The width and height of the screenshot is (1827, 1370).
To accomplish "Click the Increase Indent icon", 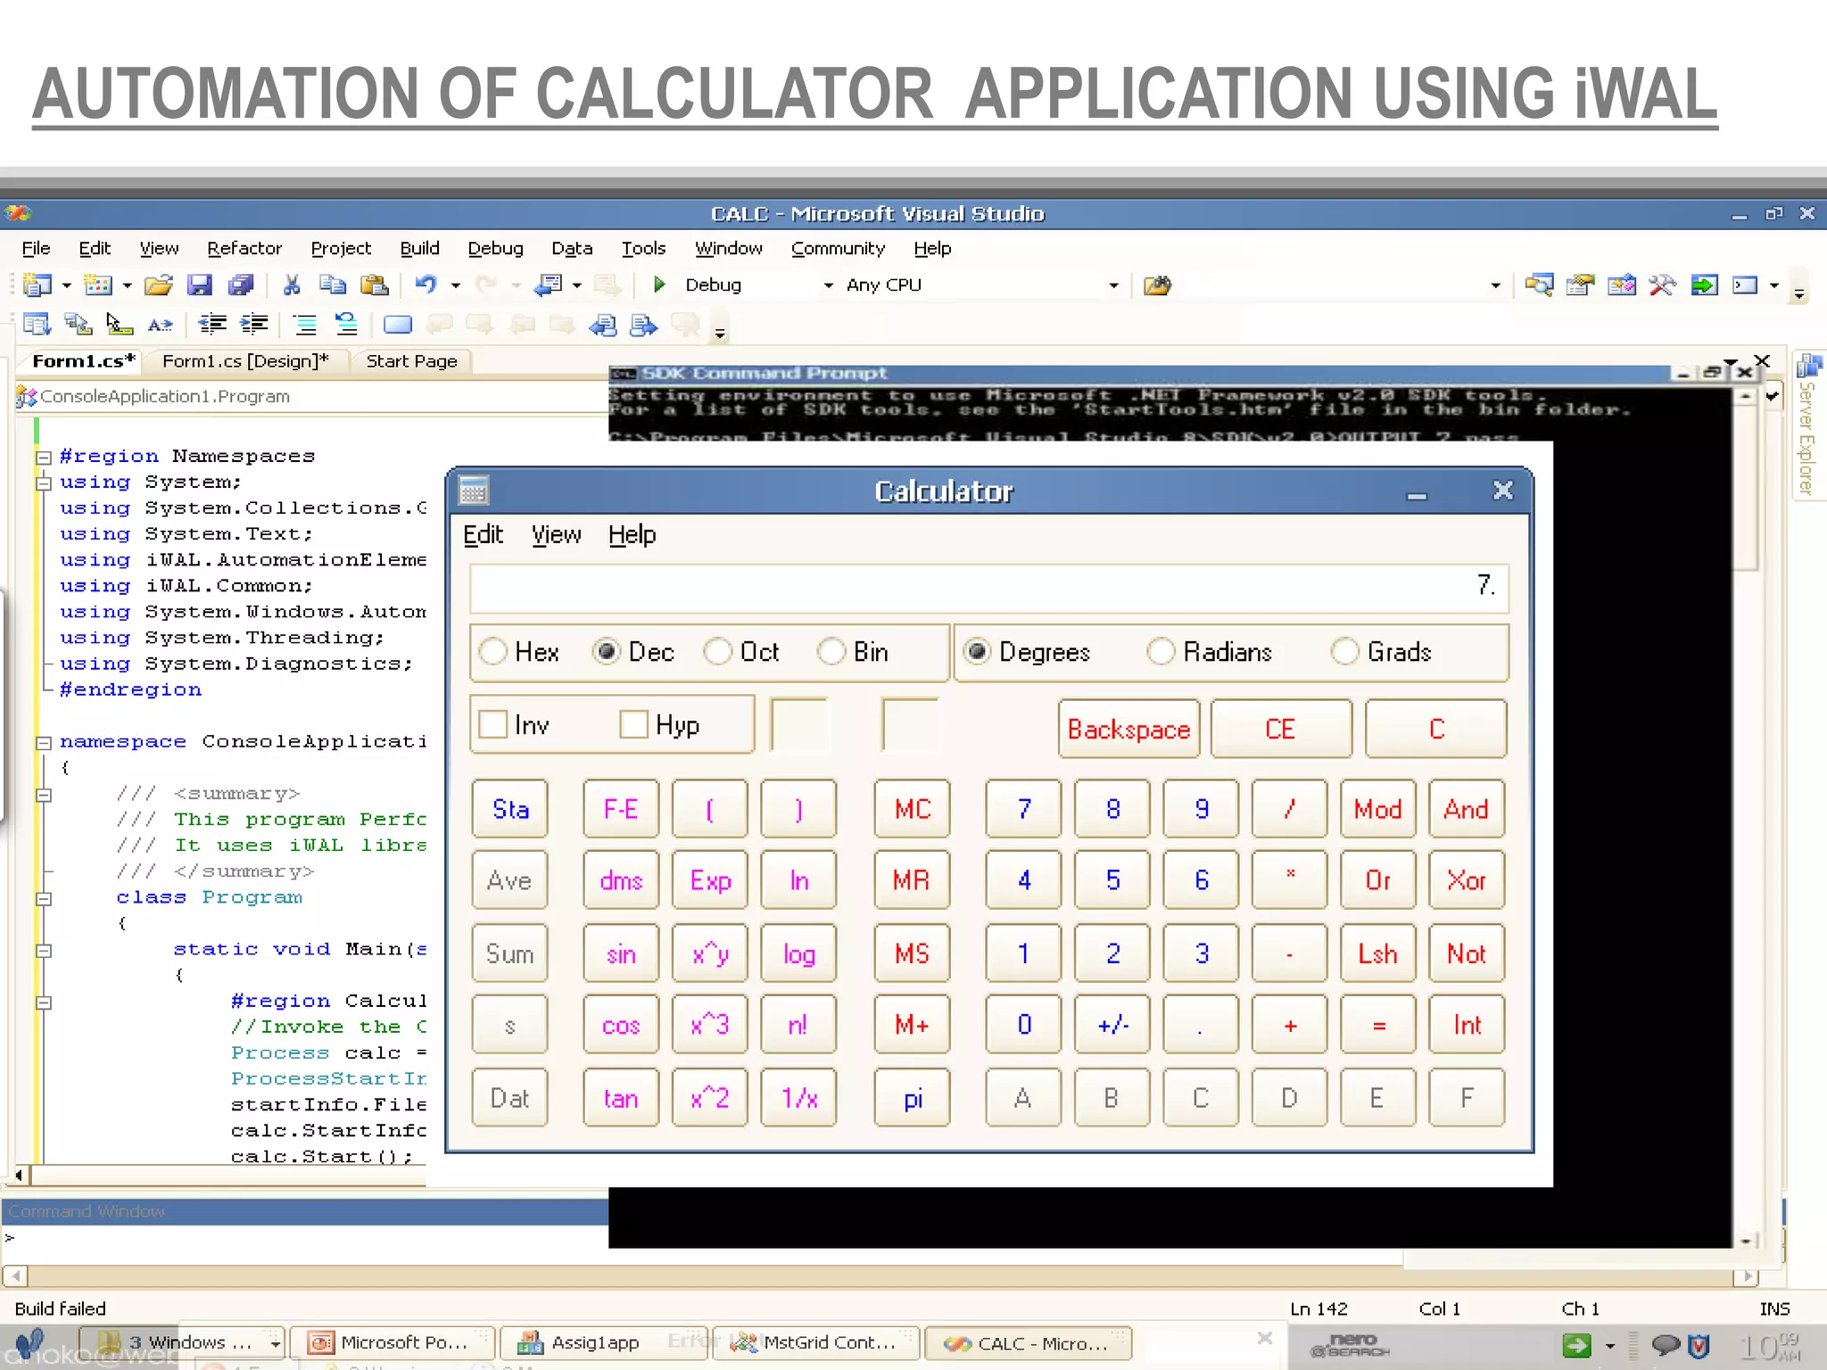I will 254,325.
